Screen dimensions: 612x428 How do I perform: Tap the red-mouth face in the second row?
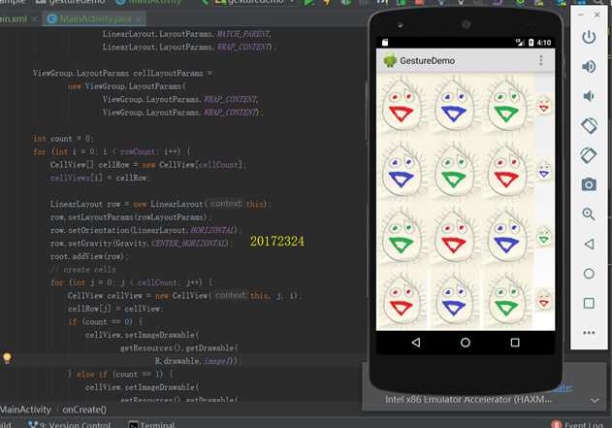coord(507,170)
